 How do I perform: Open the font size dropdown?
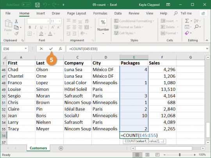[x=59, y=21]
